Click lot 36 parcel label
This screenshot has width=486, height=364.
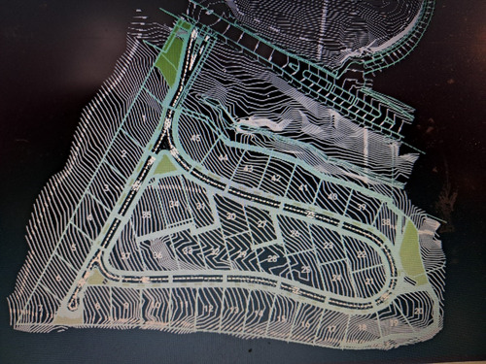[157, 255]
